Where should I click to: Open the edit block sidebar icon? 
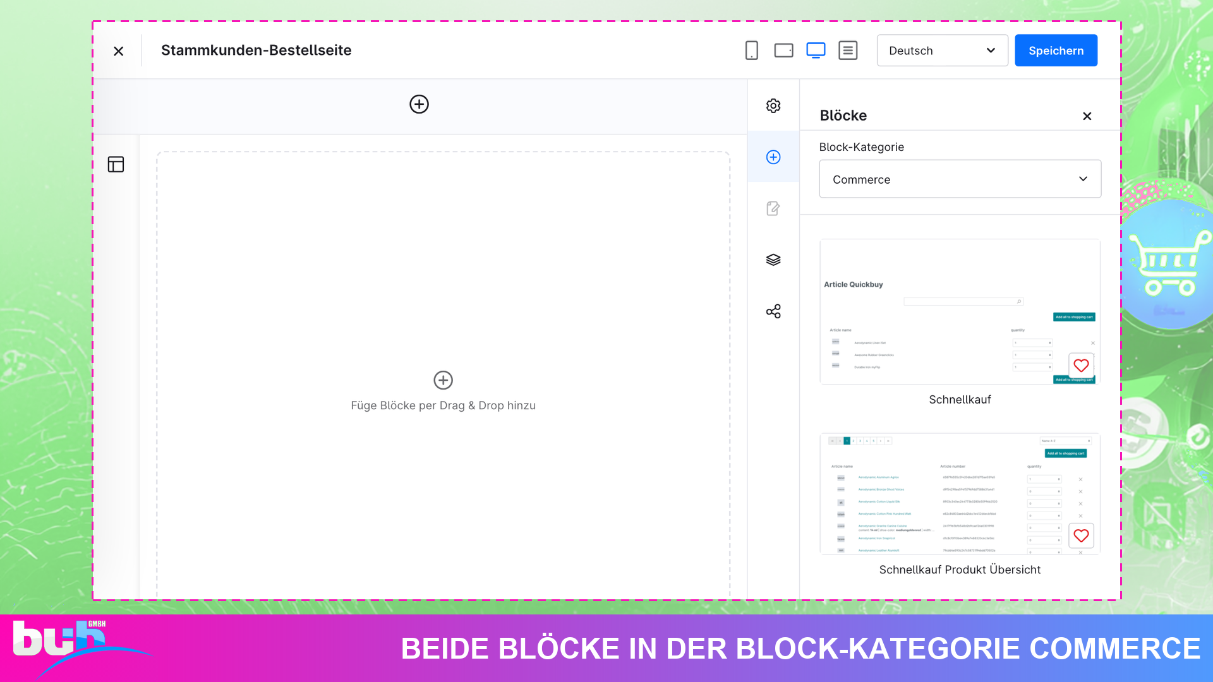click(773, 208)
